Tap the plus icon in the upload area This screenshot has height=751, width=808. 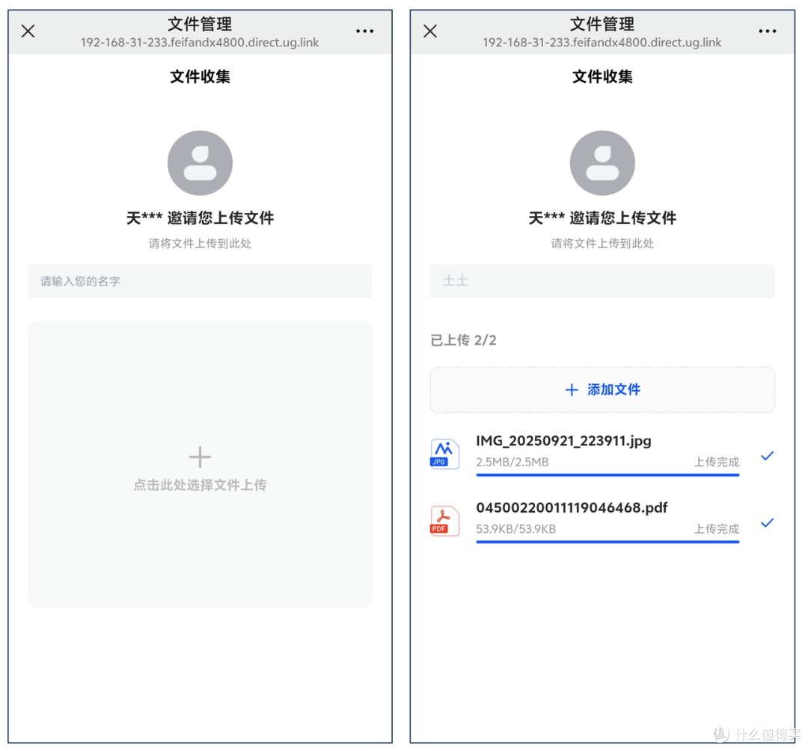[x=200, y=457]
